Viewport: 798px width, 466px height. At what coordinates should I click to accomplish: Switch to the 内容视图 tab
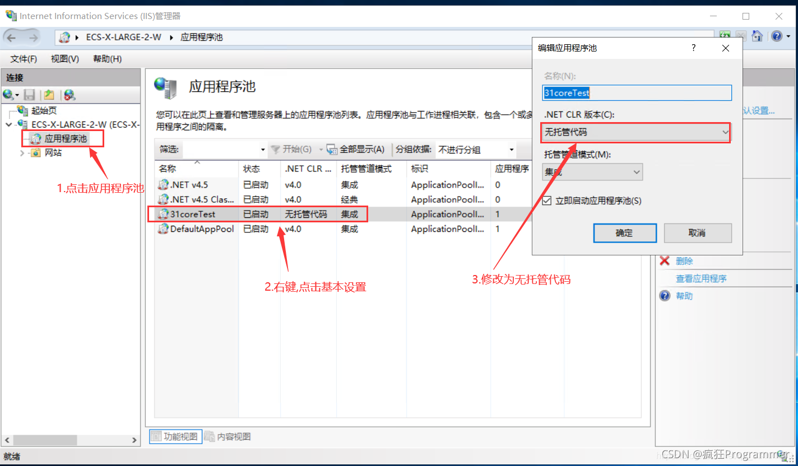point(228,437)
